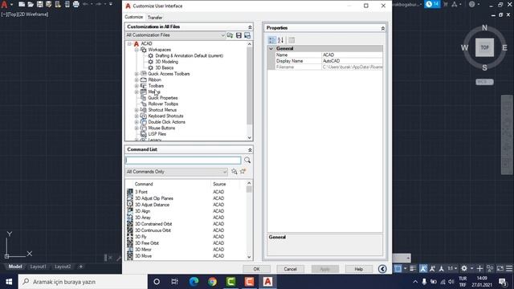The image size is (514, 289).
Task: Click the Windows Start button
Action: [9, 282]
